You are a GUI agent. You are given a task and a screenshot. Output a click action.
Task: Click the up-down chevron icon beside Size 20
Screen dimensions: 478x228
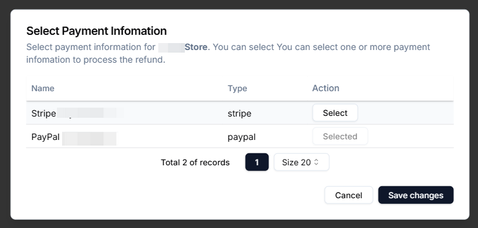coord(316,162)
